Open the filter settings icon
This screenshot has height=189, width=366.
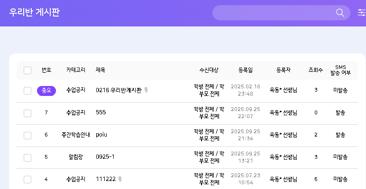pyautogui.click(x=361, y=13)
